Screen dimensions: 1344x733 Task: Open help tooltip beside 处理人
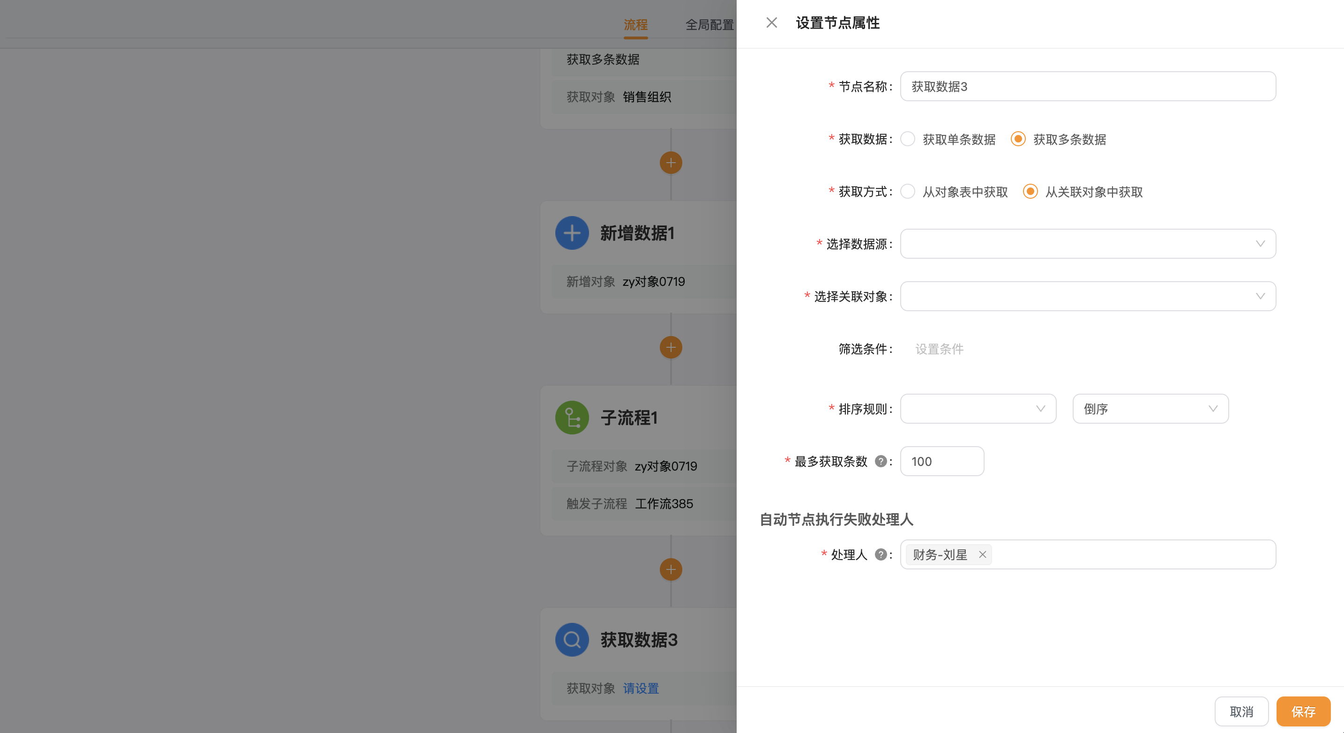[880, 554]
